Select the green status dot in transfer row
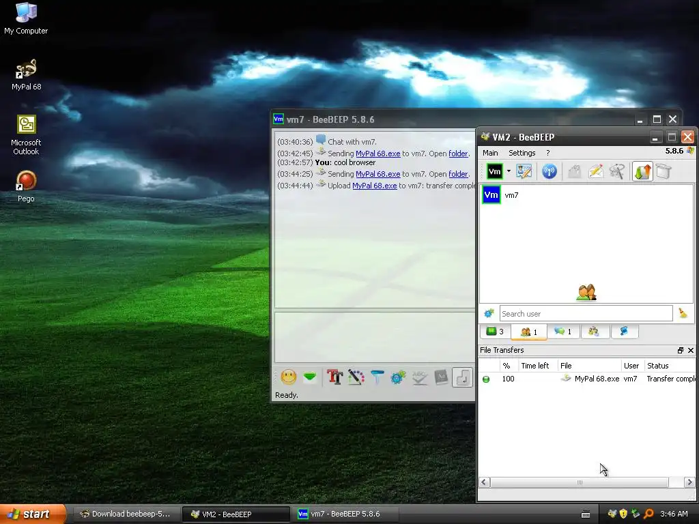 coord(486,379)
